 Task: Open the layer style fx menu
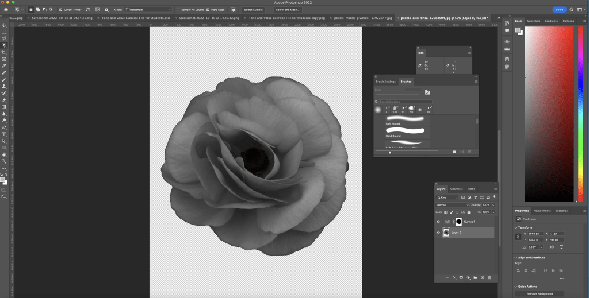[x=453, y=277]
